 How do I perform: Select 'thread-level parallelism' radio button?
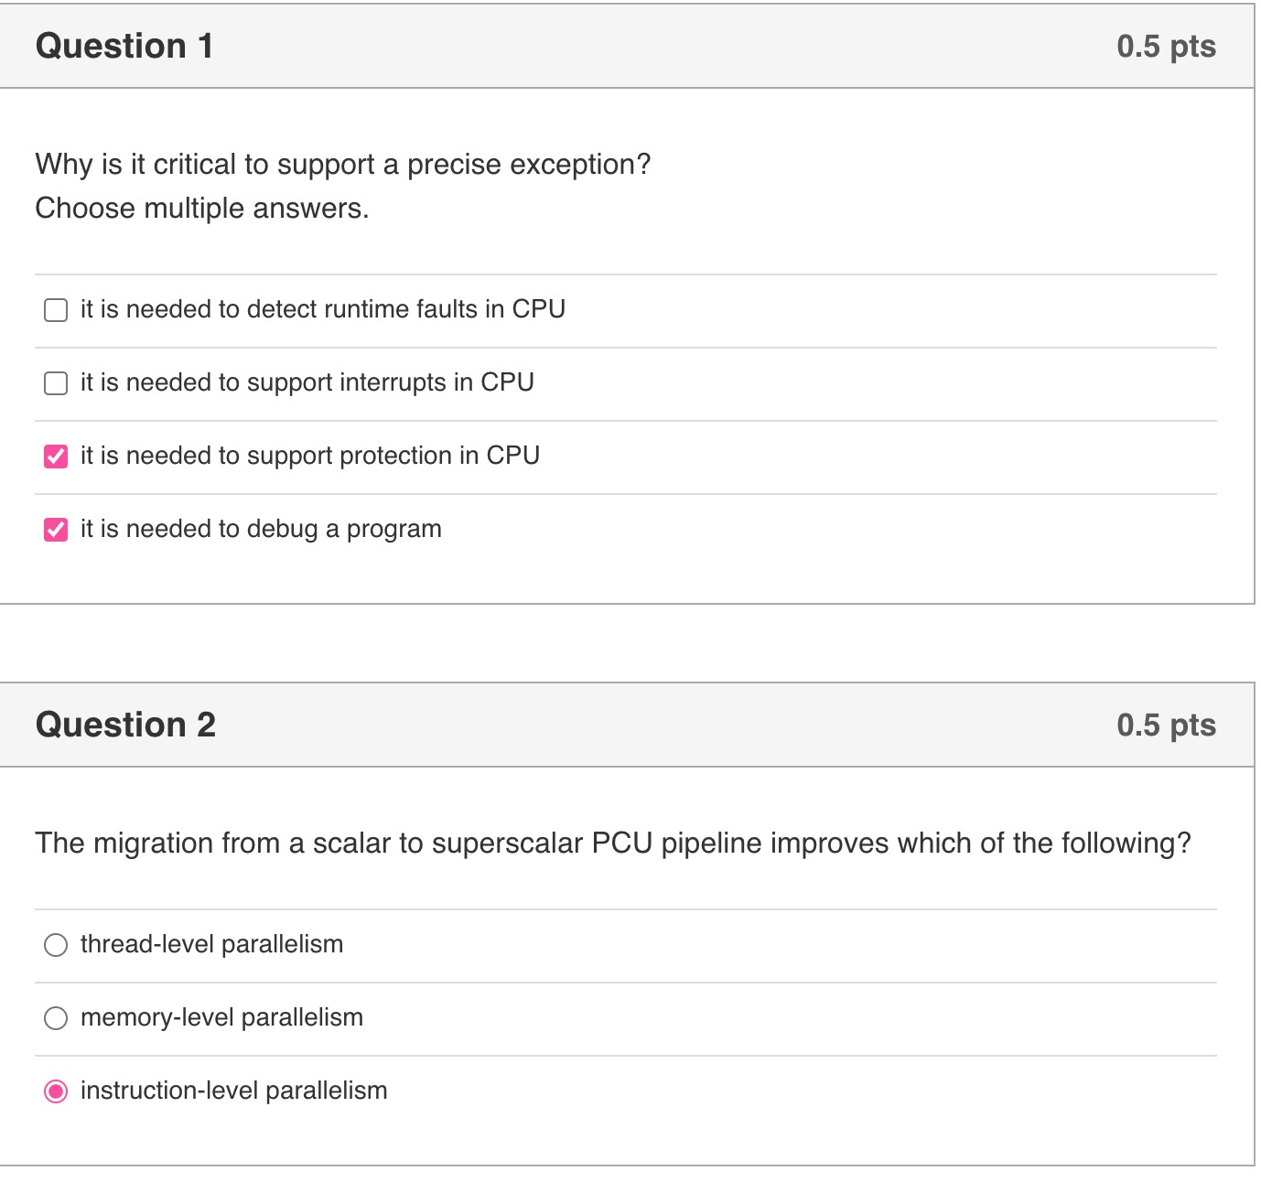[57, 944]
